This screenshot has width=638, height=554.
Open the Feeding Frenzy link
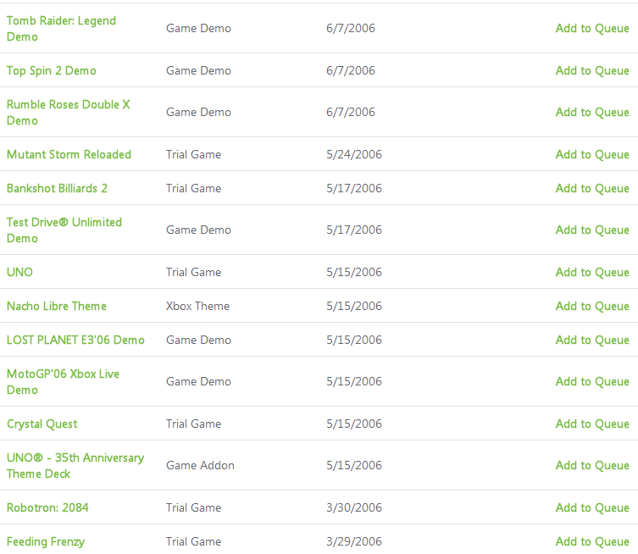point(46,542)
